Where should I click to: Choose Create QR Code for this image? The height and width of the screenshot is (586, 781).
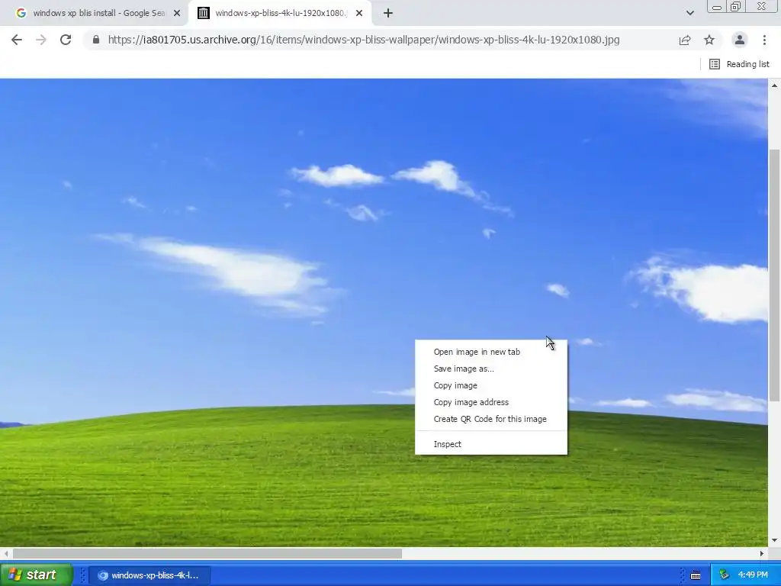[490, 419]
